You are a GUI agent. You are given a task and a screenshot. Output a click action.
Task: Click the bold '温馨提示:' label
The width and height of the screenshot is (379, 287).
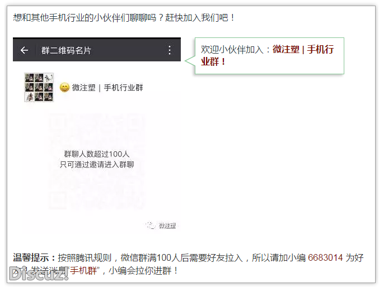tap(34, 257)
